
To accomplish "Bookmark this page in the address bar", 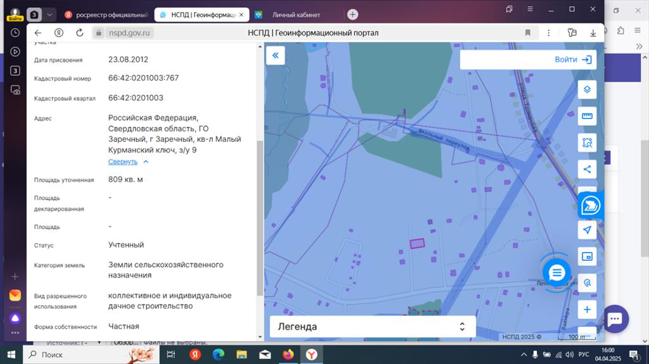I will (x=528, y=33).
